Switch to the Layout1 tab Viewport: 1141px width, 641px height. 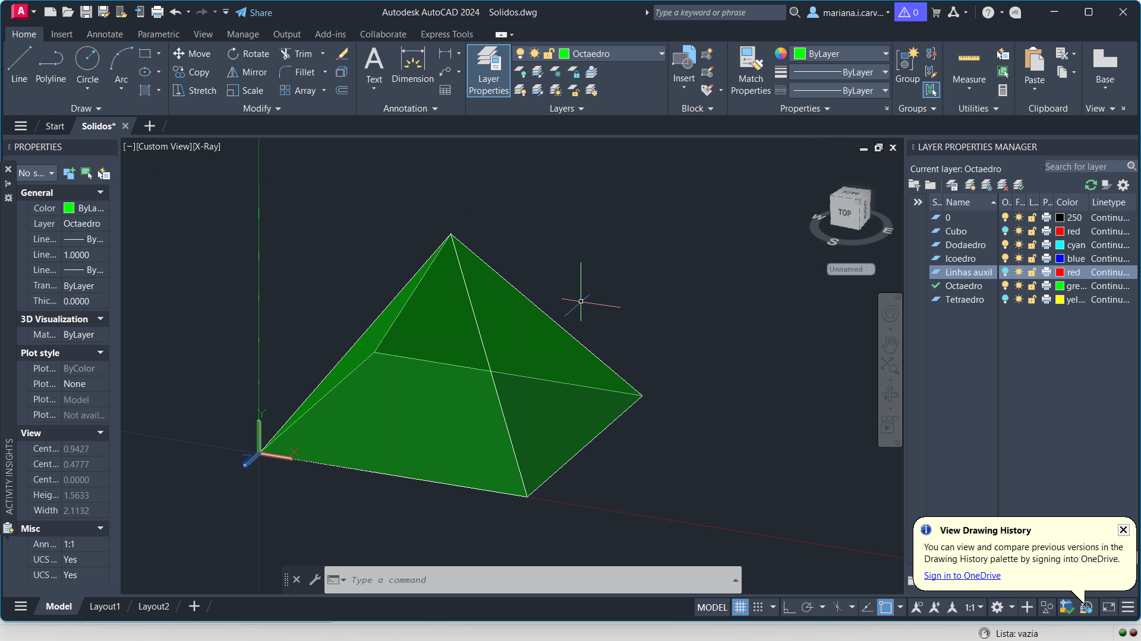[x=105, y=607]
